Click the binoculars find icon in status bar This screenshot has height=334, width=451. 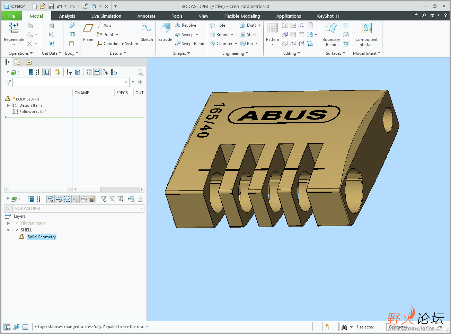click(x=344, y=327)
